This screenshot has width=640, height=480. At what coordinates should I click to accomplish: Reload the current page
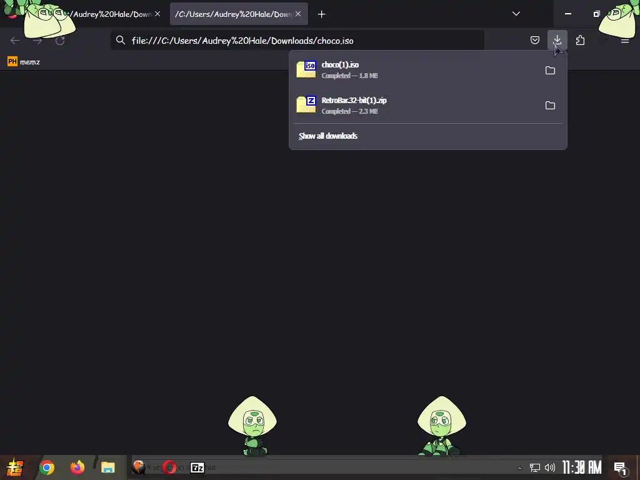pyautogui.click(x=60, y=41)
